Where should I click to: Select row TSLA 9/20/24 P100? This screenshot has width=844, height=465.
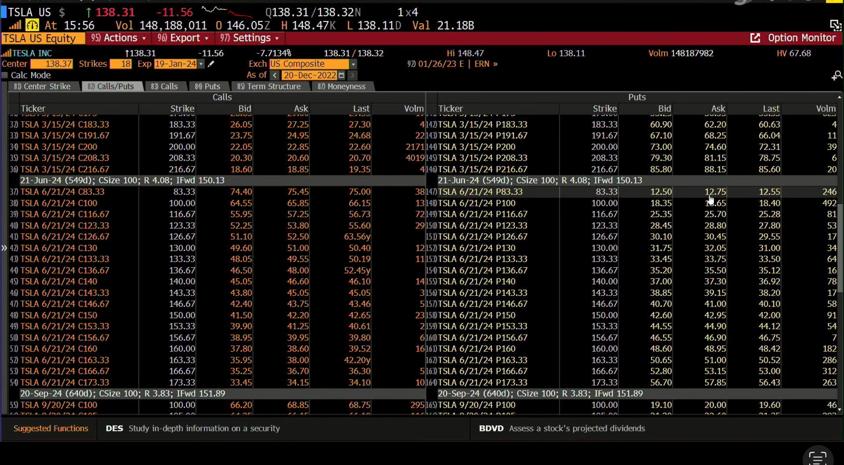pyautogui.click(x=631, y=405)
